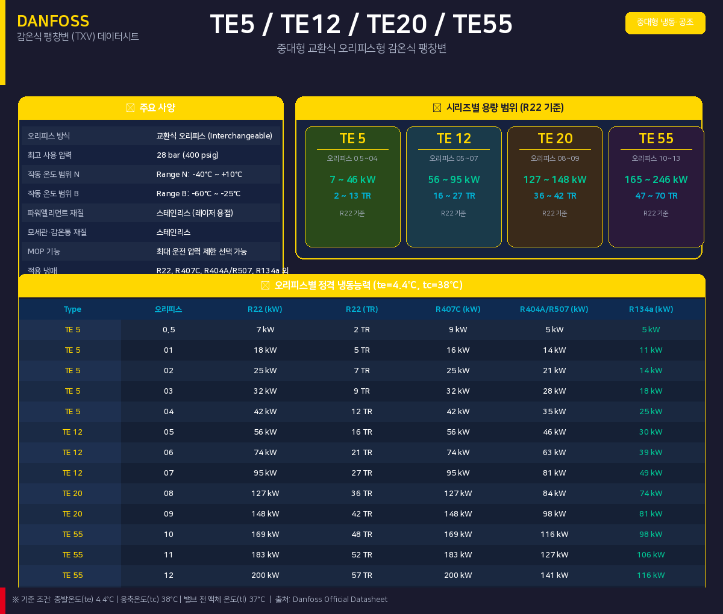Click the DANFOSS brand logo text

coord(53,21)
